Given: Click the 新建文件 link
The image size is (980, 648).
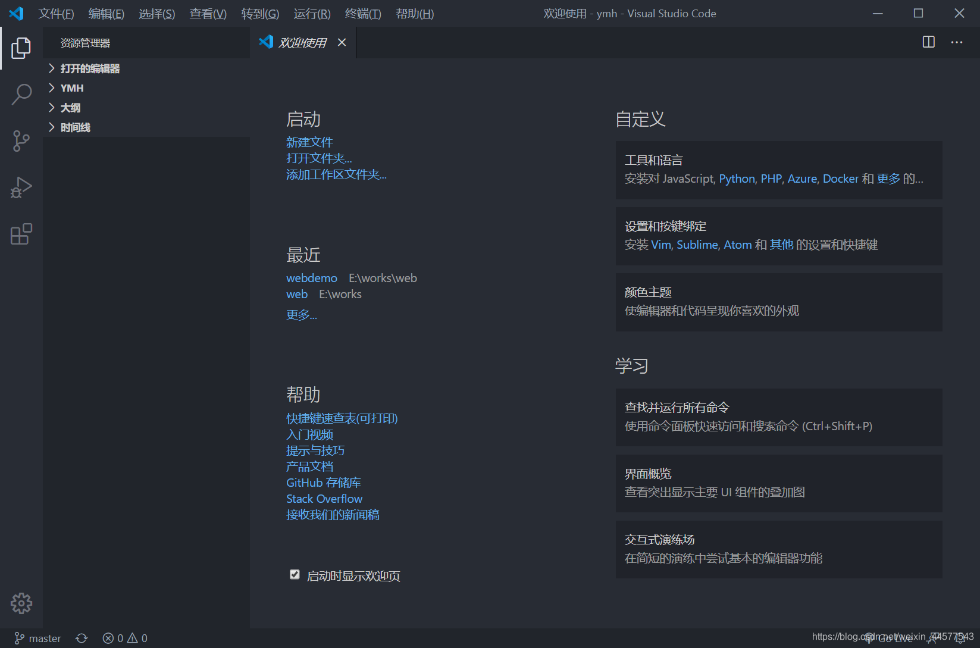Looking at the screenshot, I should (x=309, y=142).
